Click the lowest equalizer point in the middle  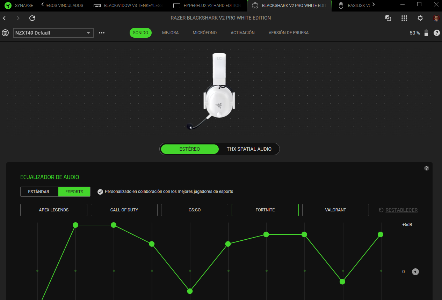point(190,291)
